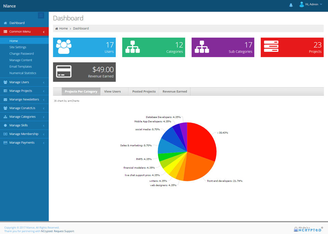This screenshot has height=234, width=328.
Task: Click the JS chart by amCharts link
Action: (x=67, y=101)
